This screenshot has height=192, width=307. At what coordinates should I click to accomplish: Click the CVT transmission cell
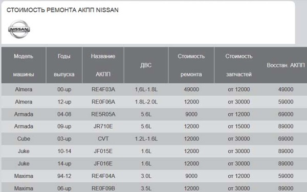pos(103,139)
